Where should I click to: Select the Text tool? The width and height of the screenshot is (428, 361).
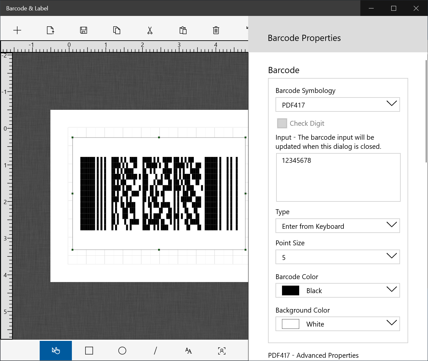tap(188, 351)
